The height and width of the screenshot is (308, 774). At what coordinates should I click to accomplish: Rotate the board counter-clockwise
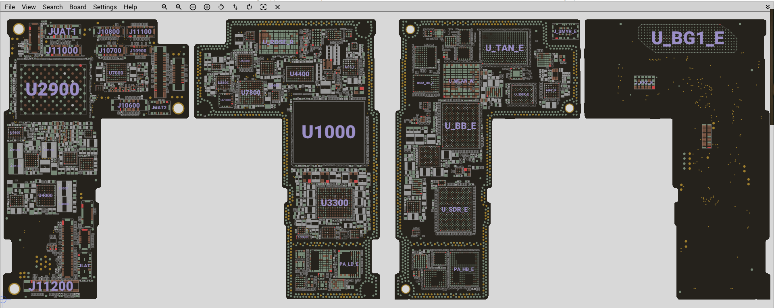pyautogui.click(x=221, y=7)
